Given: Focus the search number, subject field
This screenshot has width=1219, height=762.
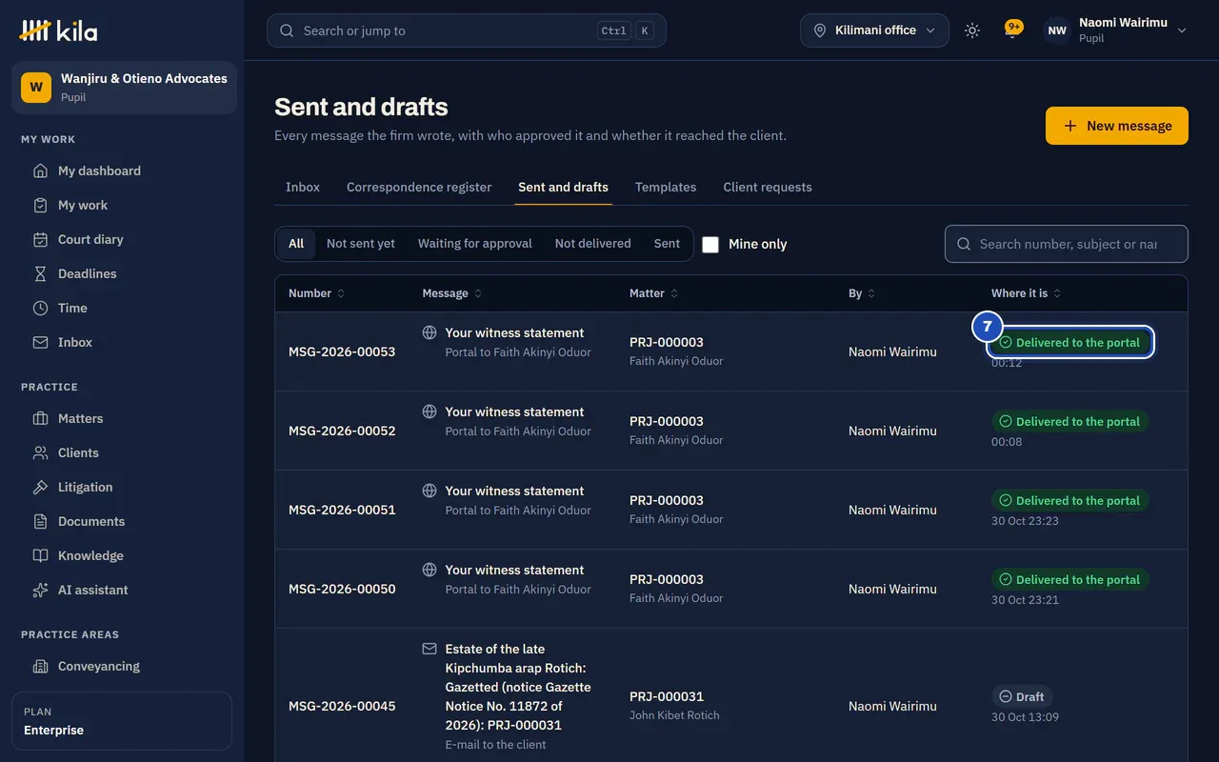Looking at the screenshot, I should coord(1067,244).
